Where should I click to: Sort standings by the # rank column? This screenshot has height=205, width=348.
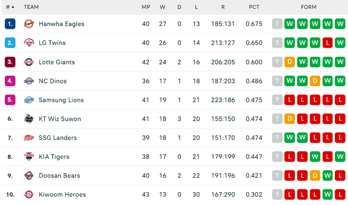(10, 7)
